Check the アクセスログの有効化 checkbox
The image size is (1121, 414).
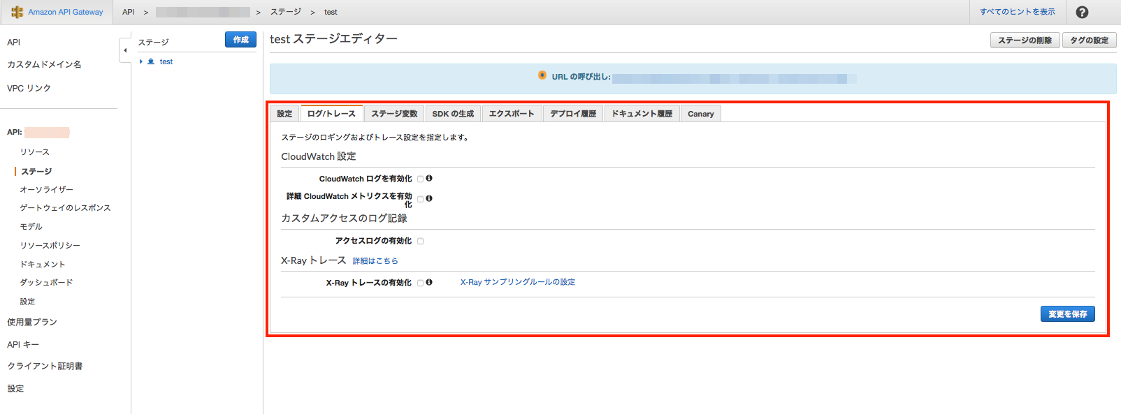coord(421,241)
